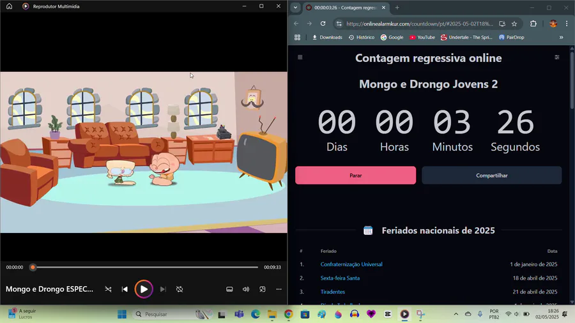
Task: Open Google Chrome from the taskbar
Action: tap(289, 314)
